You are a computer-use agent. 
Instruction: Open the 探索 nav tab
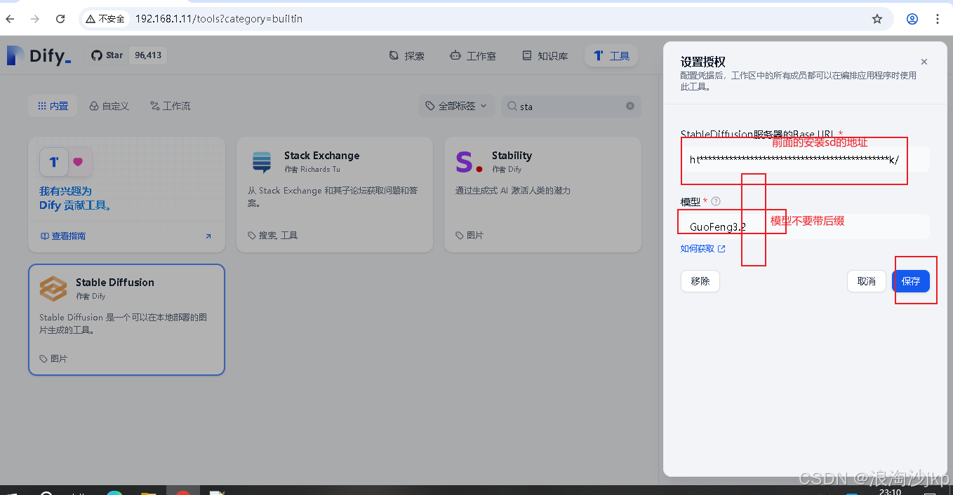(x=407, y=55)
